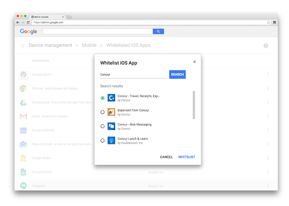The height and width of the screenshot is (206, 289).
Task: Open the help question mark icon
Action: coord(266,46)
